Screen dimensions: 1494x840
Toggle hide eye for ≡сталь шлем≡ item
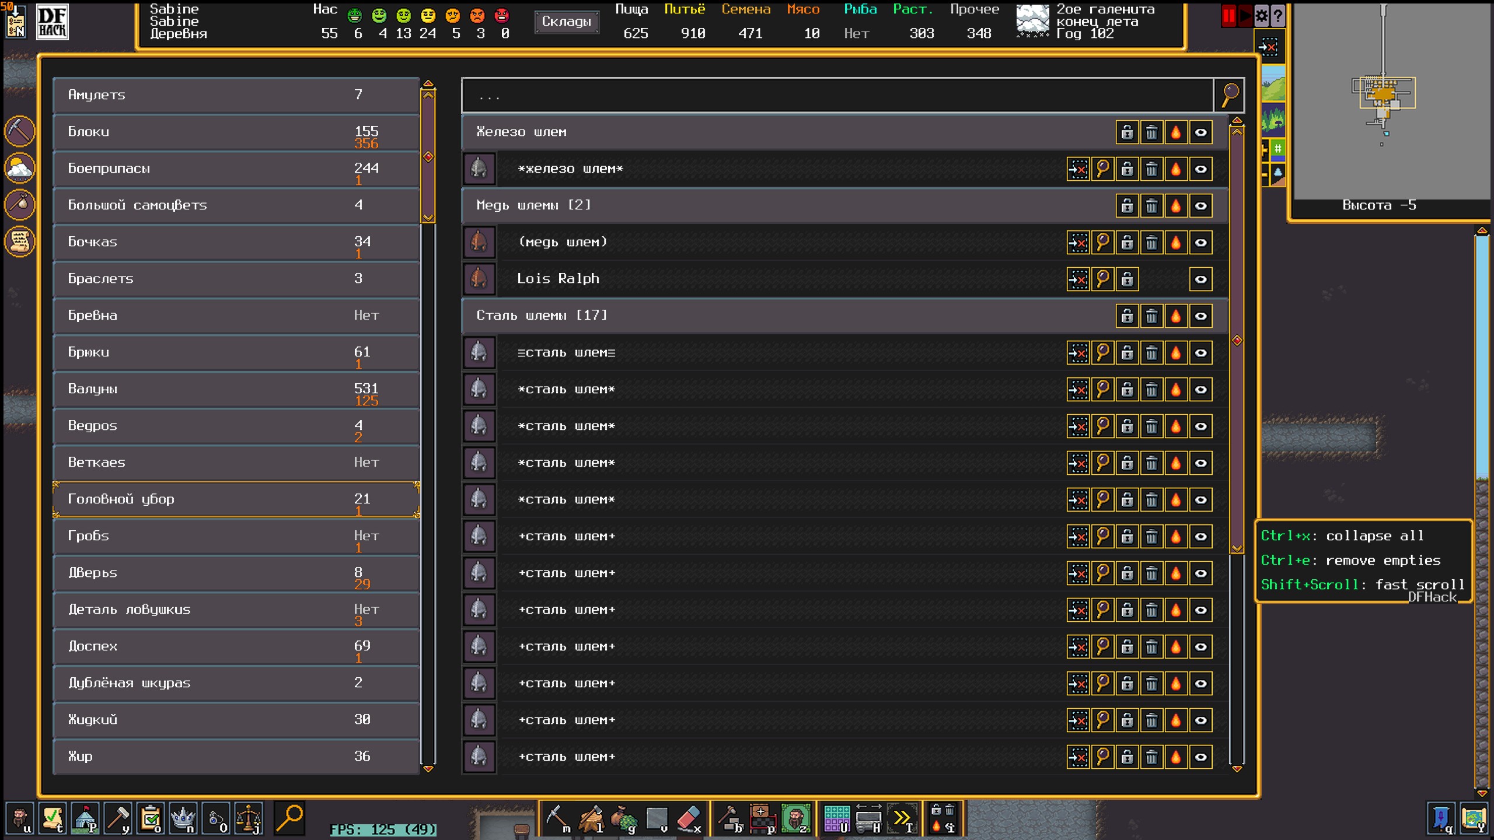click(x=1200, y=352)
